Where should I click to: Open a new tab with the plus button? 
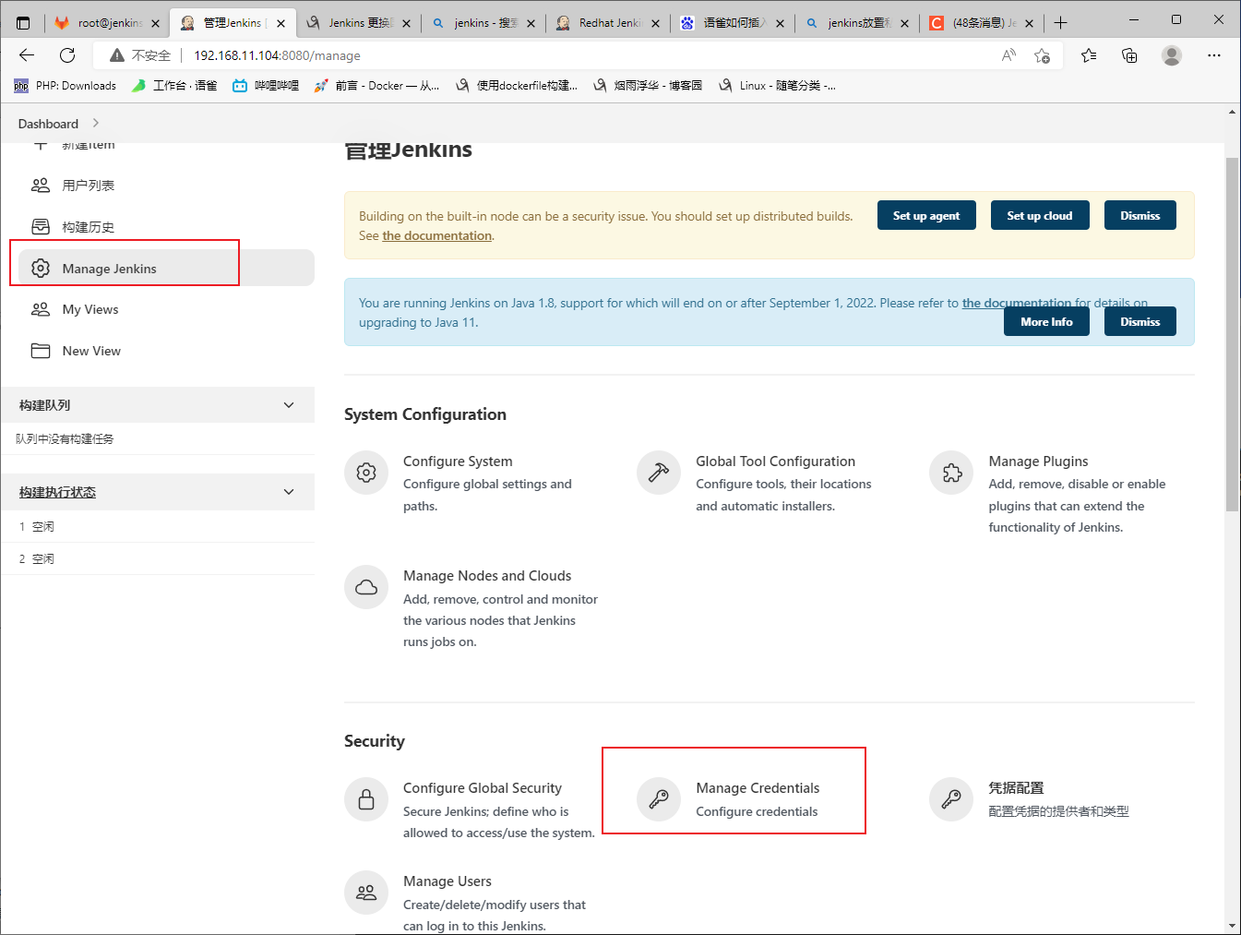(1061, 23)
